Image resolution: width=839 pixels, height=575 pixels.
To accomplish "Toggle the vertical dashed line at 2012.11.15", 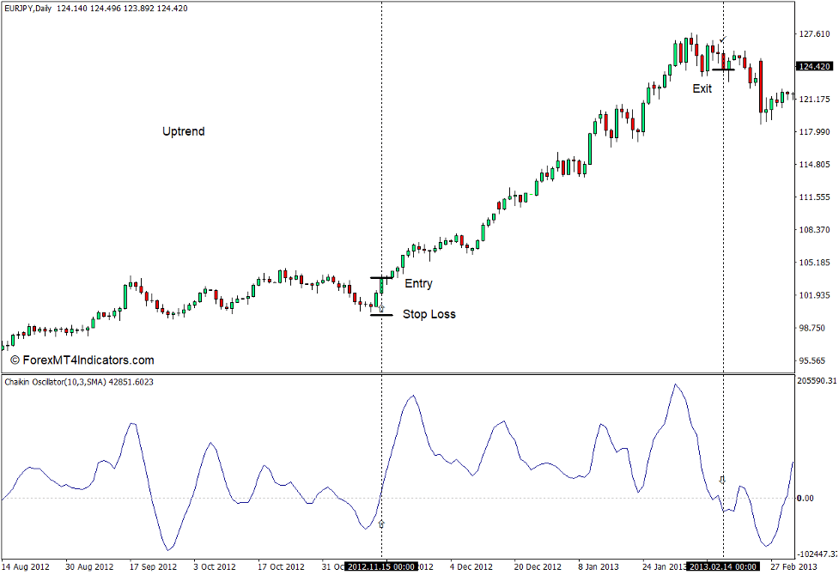I will click(382, 172).
